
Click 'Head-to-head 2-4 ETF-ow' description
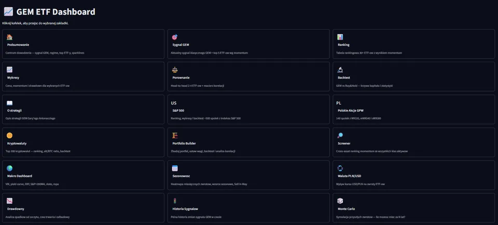(198, 86)
